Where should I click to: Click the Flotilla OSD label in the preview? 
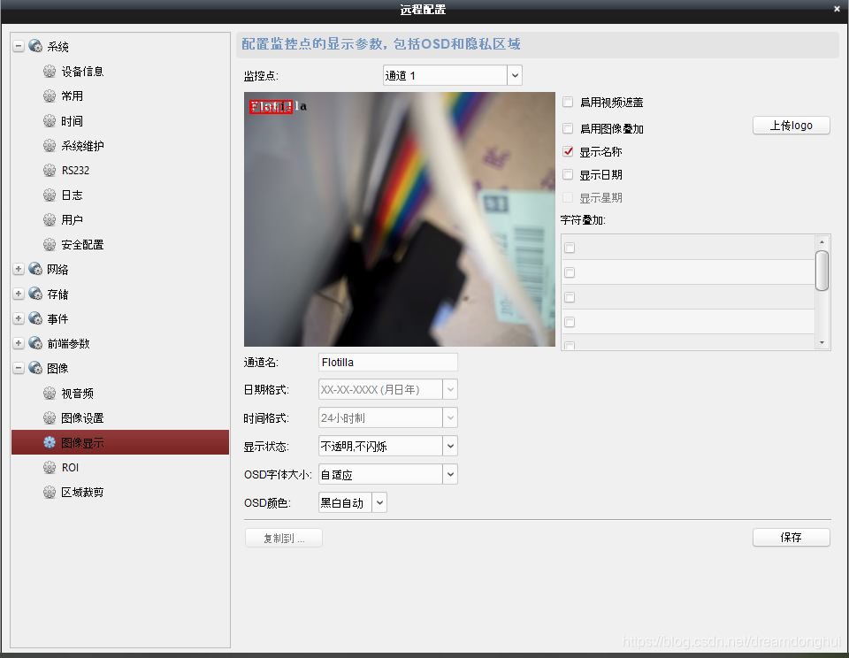click(x=271, y=107)
